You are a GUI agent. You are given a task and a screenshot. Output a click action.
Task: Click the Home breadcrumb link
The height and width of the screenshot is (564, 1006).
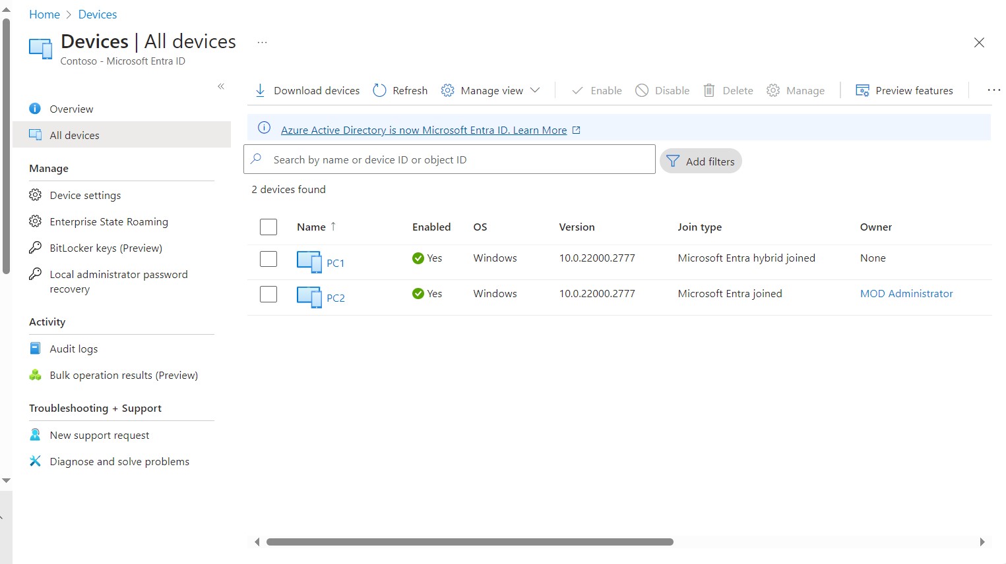coord(44,14)
